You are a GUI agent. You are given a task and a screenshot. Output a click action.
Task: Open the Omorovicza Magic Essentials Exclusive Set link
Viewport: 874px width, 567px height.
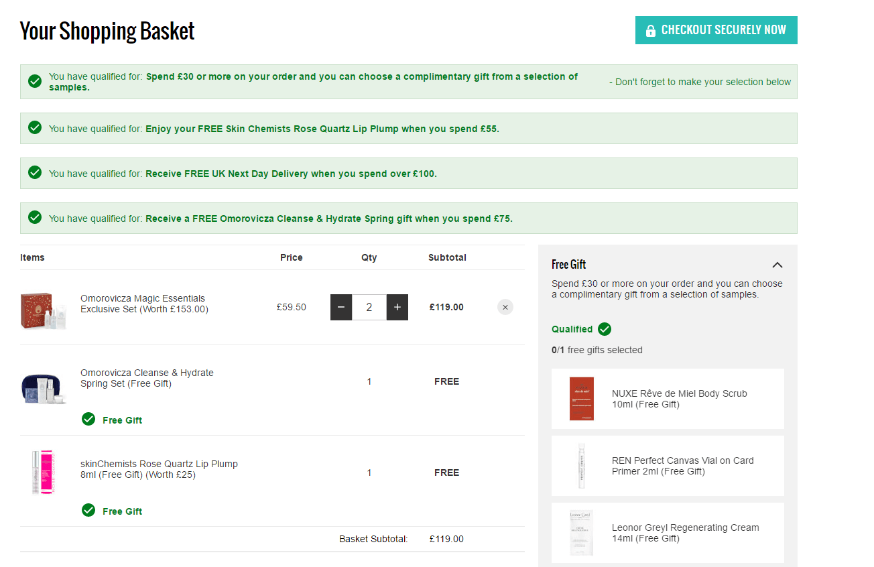(144, 304)
